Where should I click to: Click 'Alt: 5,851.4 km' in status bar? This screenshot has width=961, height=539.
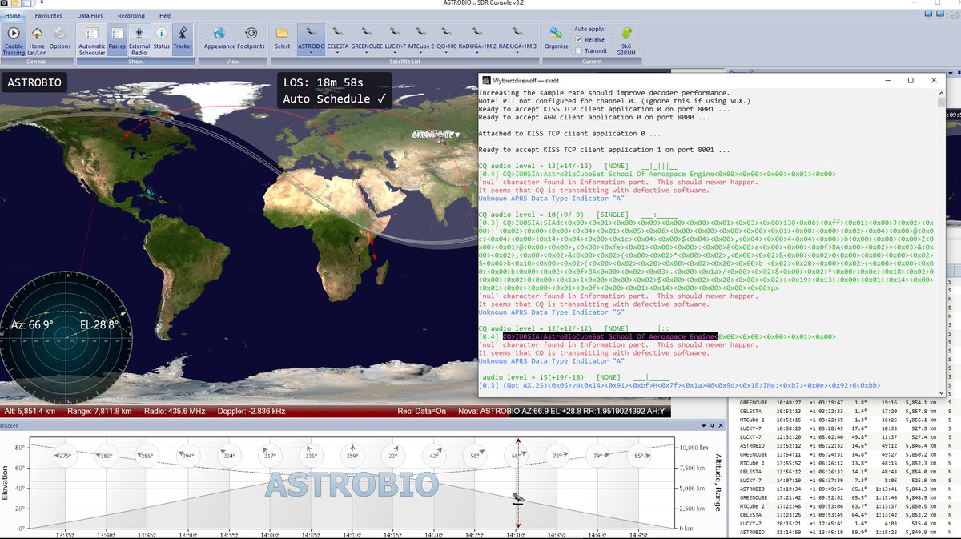(31, 411)
